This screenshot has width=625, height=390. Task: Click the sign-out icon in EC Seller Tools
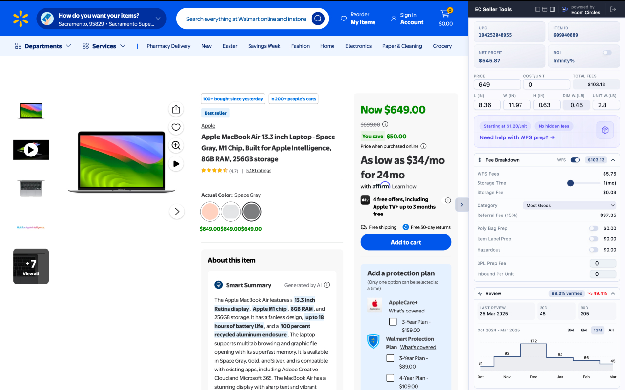(x=613, y=9)
